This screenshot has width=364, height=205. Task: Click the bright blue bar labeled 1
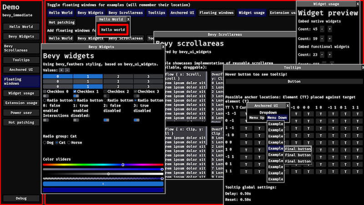[x=103, y=184]
